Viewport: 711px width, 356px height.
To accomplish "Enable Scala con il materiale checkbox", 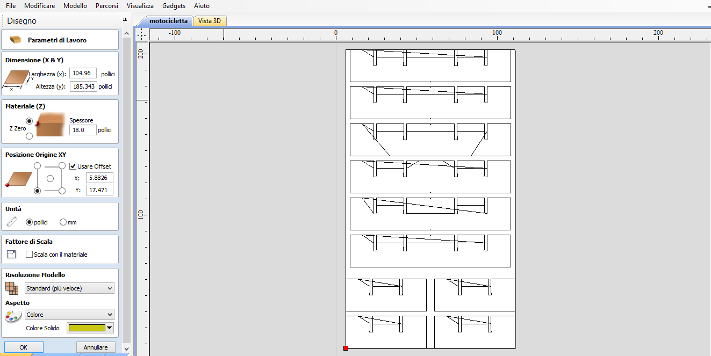I will 29,255.
